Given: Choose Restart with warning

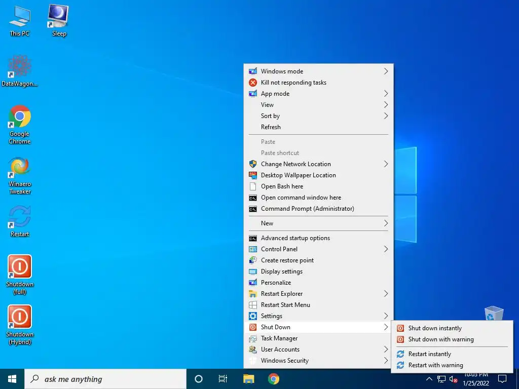Looking at the screenshot, I should tap(452, 365).
